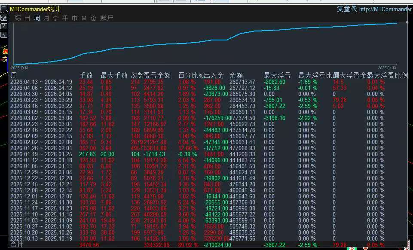This screenshot has width=413, height=250.
Task: Click the 移 move icon in left sidebar
Action: pyautogui.click(x=3, y=18)
